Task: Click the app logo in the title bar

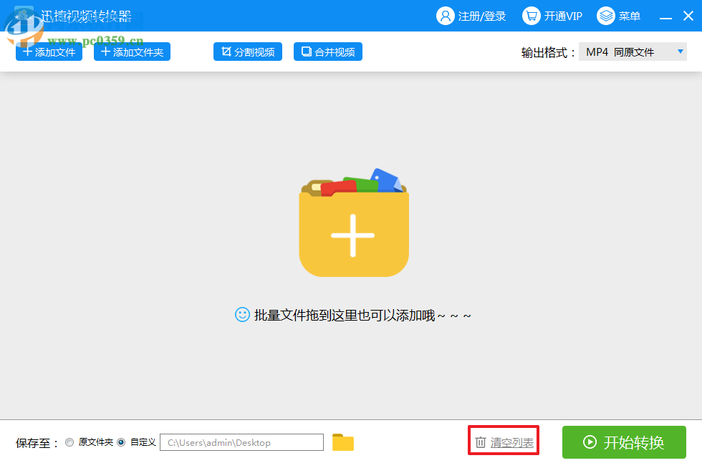Action: coord(24,15)
